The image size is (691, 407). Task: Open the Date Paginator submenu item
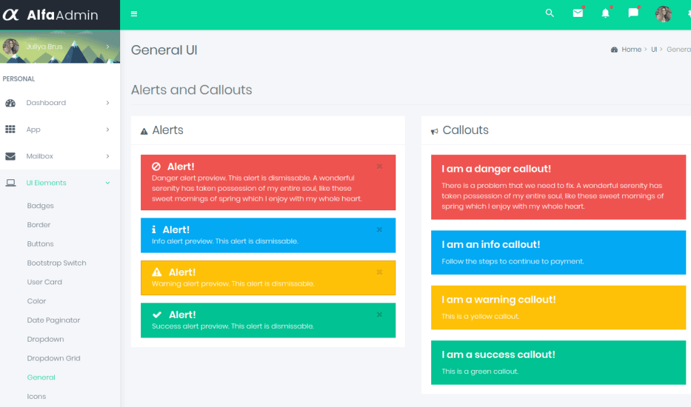[x=53, y=320]
